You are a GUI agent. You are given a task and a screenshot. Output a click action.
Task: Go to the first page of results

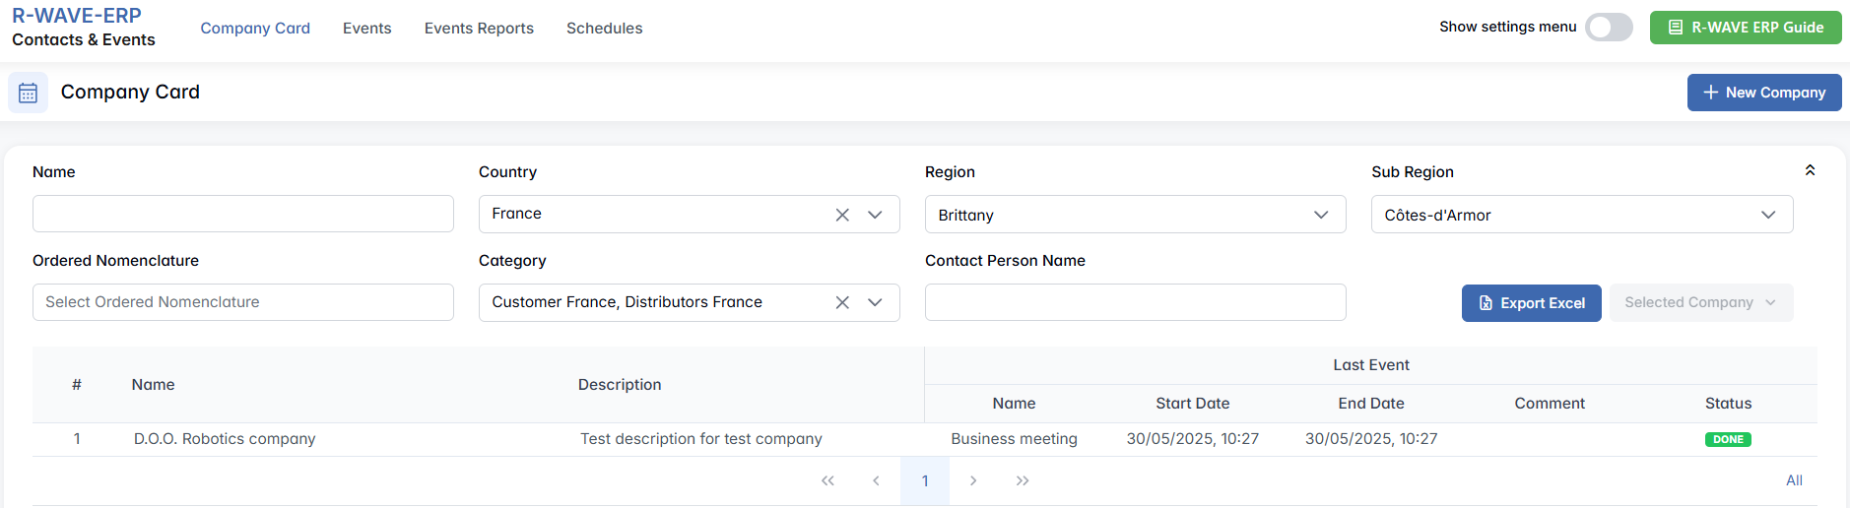tap(827, 480)
